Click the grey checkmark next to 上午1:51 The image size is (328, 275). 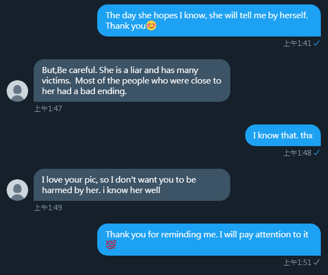[316, 262]
